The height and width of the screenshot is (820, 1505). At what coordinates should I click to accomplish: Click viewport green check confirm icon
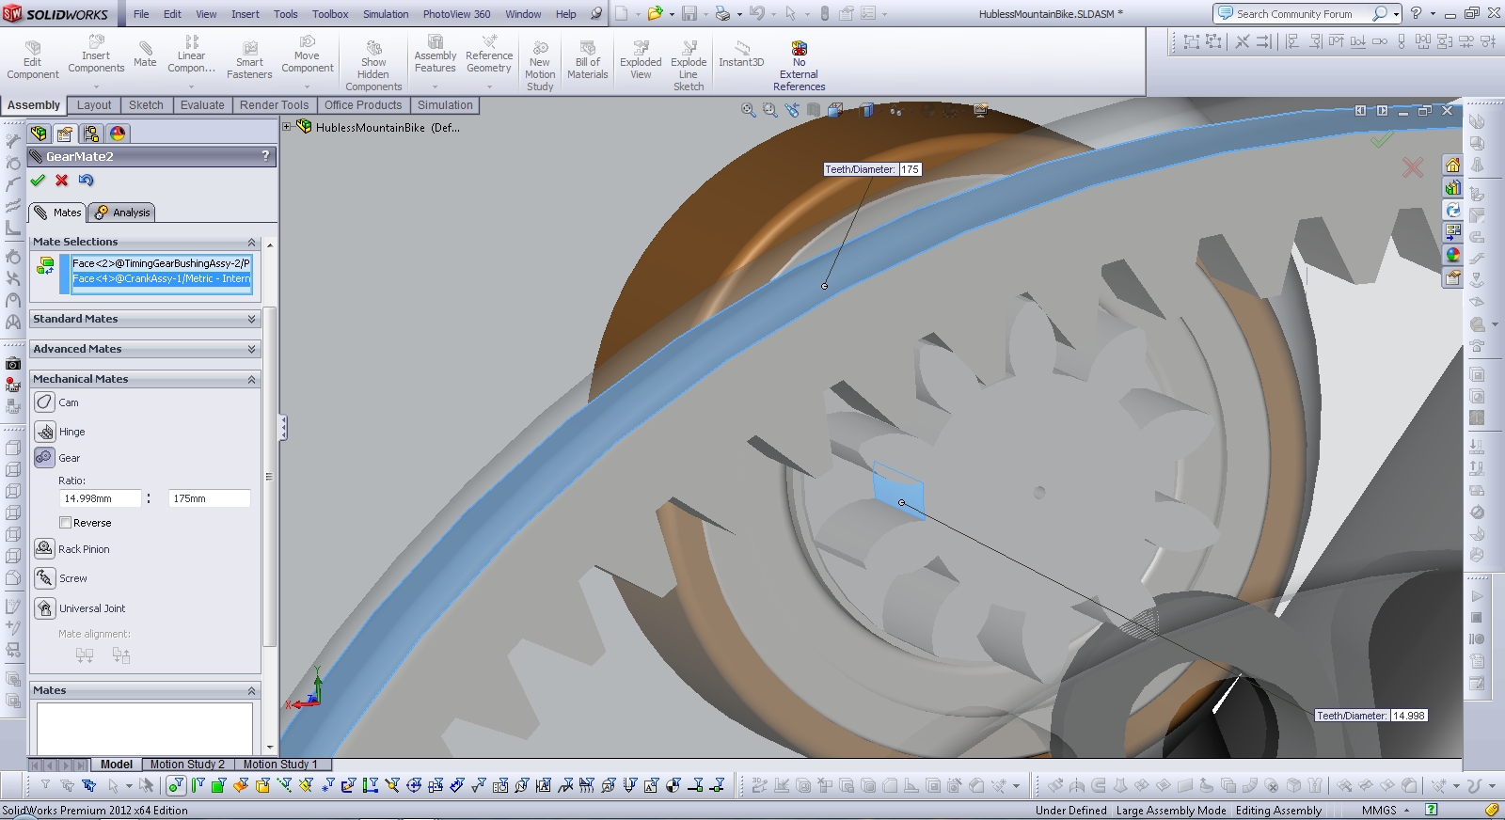1381,139
